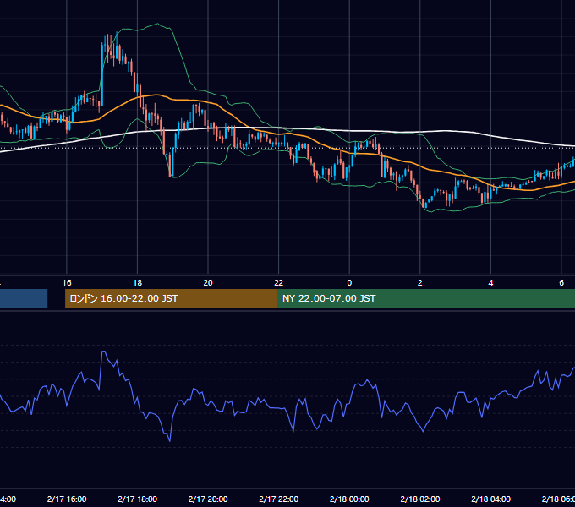Click the 2/17 18:00 date label
This screenshot has height=507, width=575.
click(138, 499)
